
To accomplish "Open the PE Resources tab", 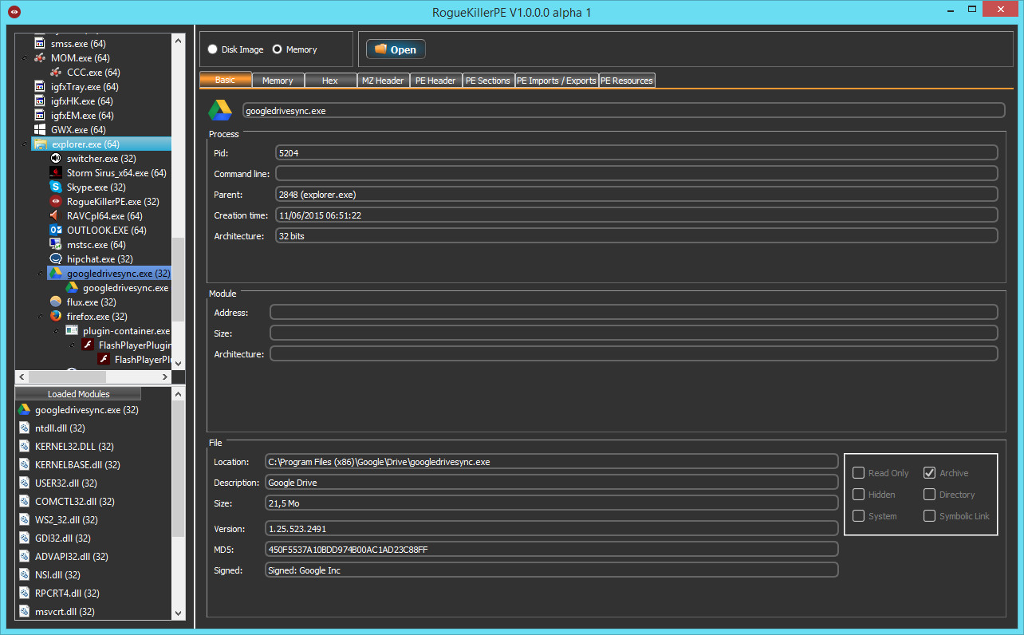I will 627,81.
